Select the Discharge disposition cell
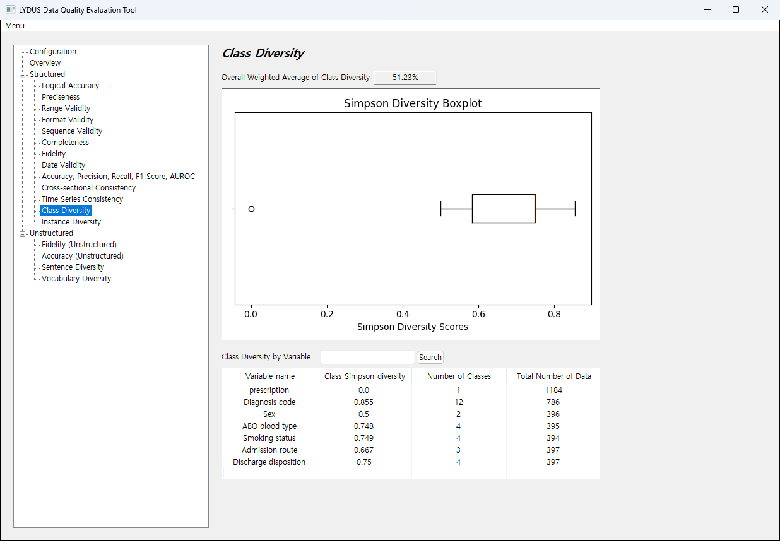 click(269, 462)
